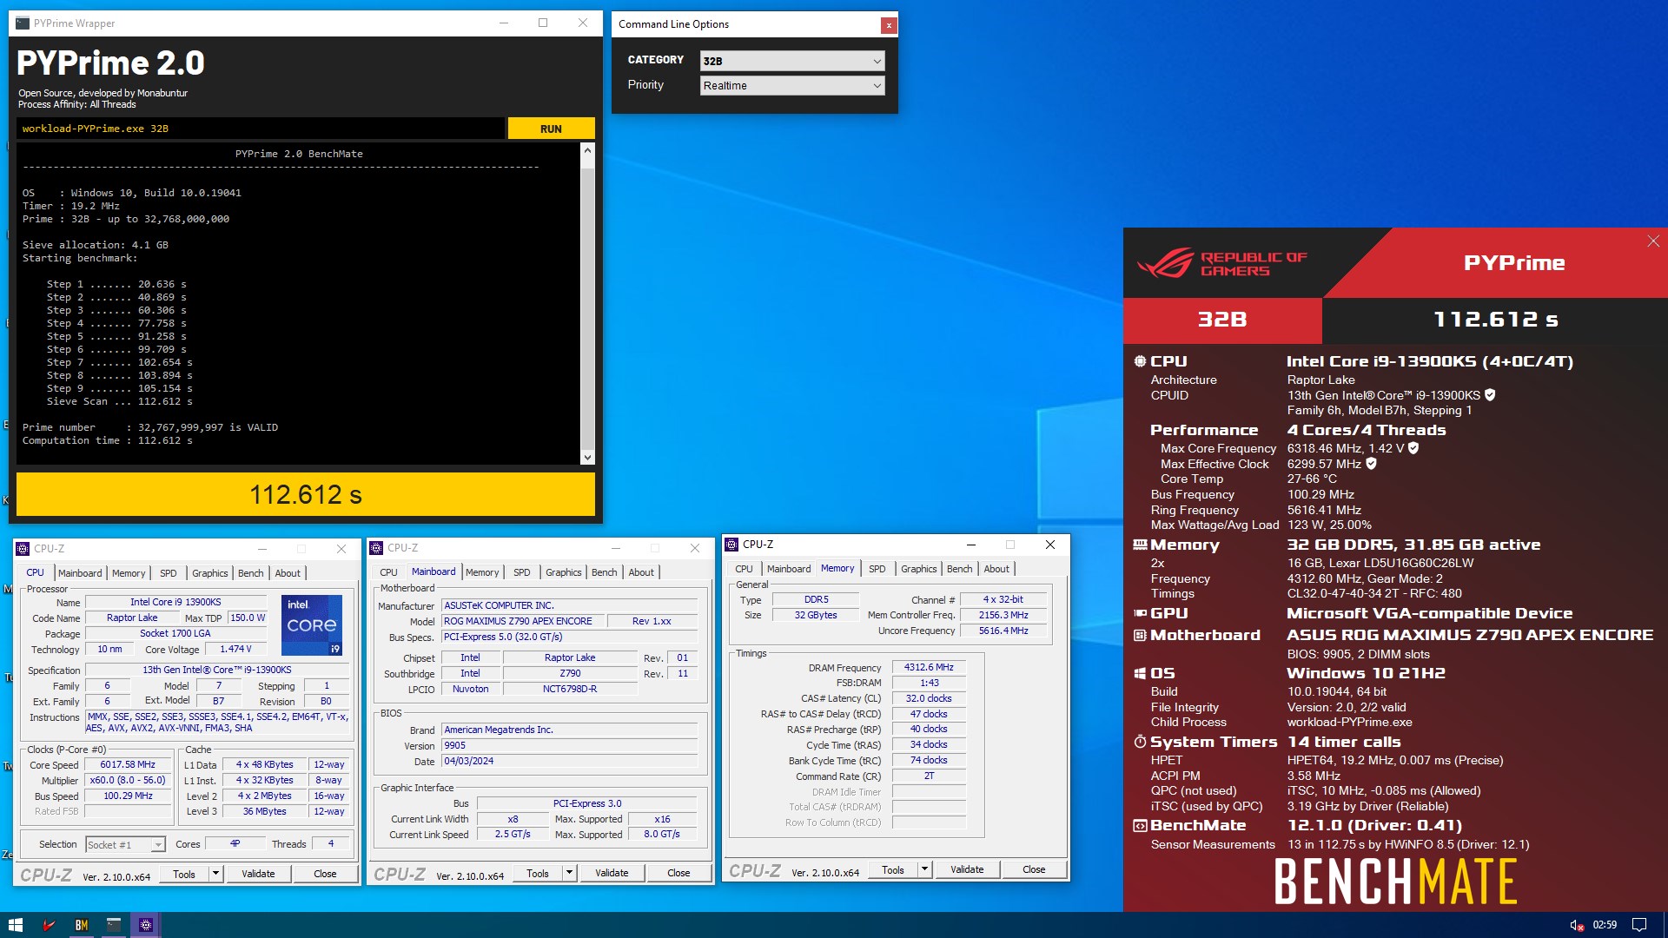This screenshot has width=1668, height=938.
Task: Click the first CPU-Z window title icon
Action: click(x=23, y=549)
